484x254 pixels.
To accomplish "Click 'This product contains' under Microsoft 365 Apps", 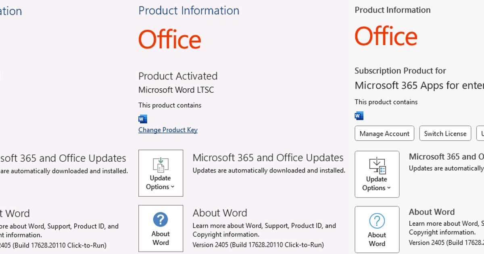I will click(x=386, y=102).
